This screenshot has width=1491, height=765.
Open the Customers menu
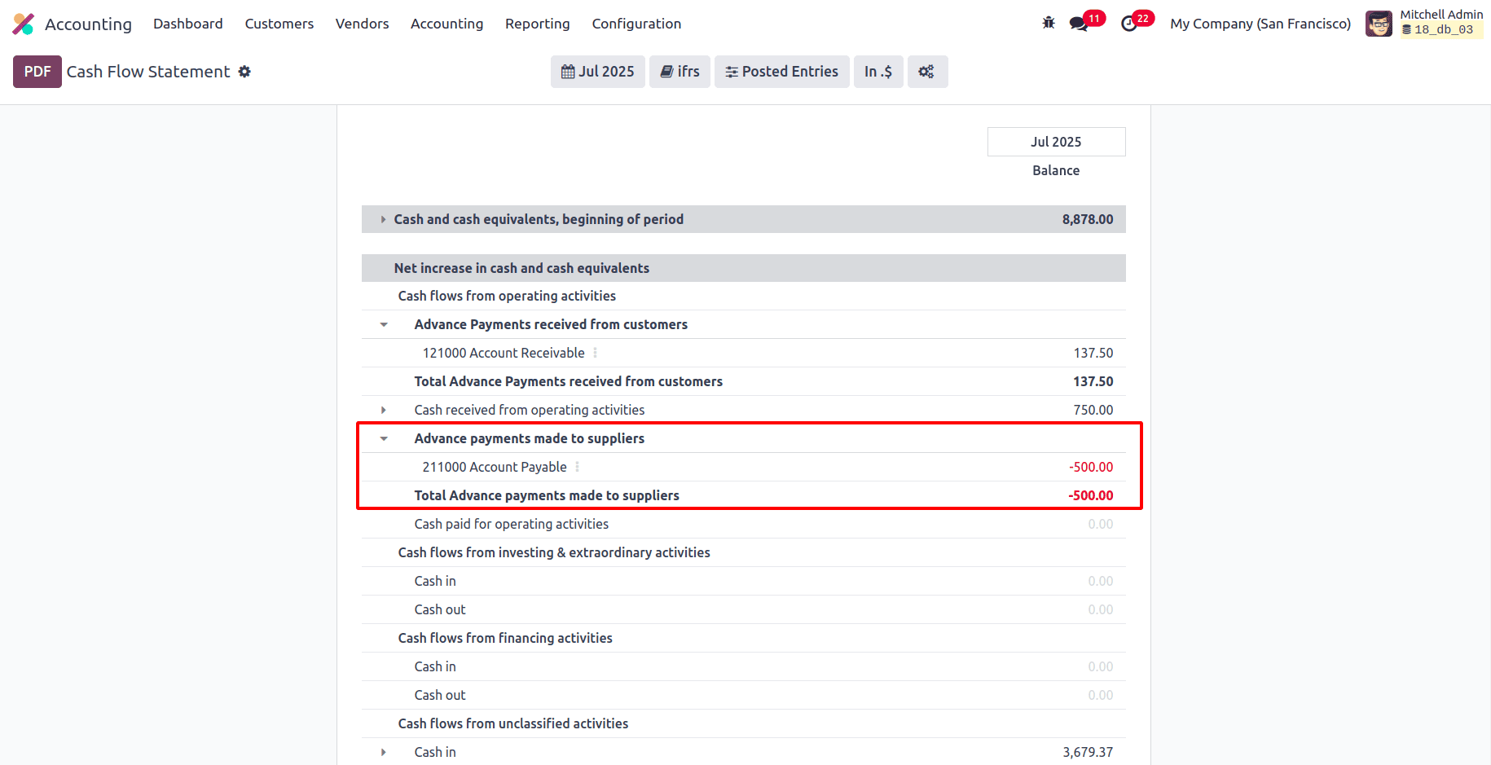[x=279, y=24]
